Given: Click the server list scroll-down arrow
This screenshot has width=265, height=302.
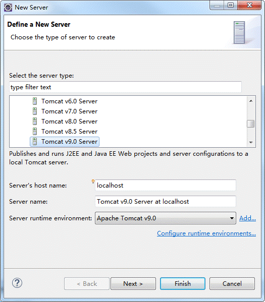Looking at the screenshot, I should pyautogui.click(x=251, y=142).
